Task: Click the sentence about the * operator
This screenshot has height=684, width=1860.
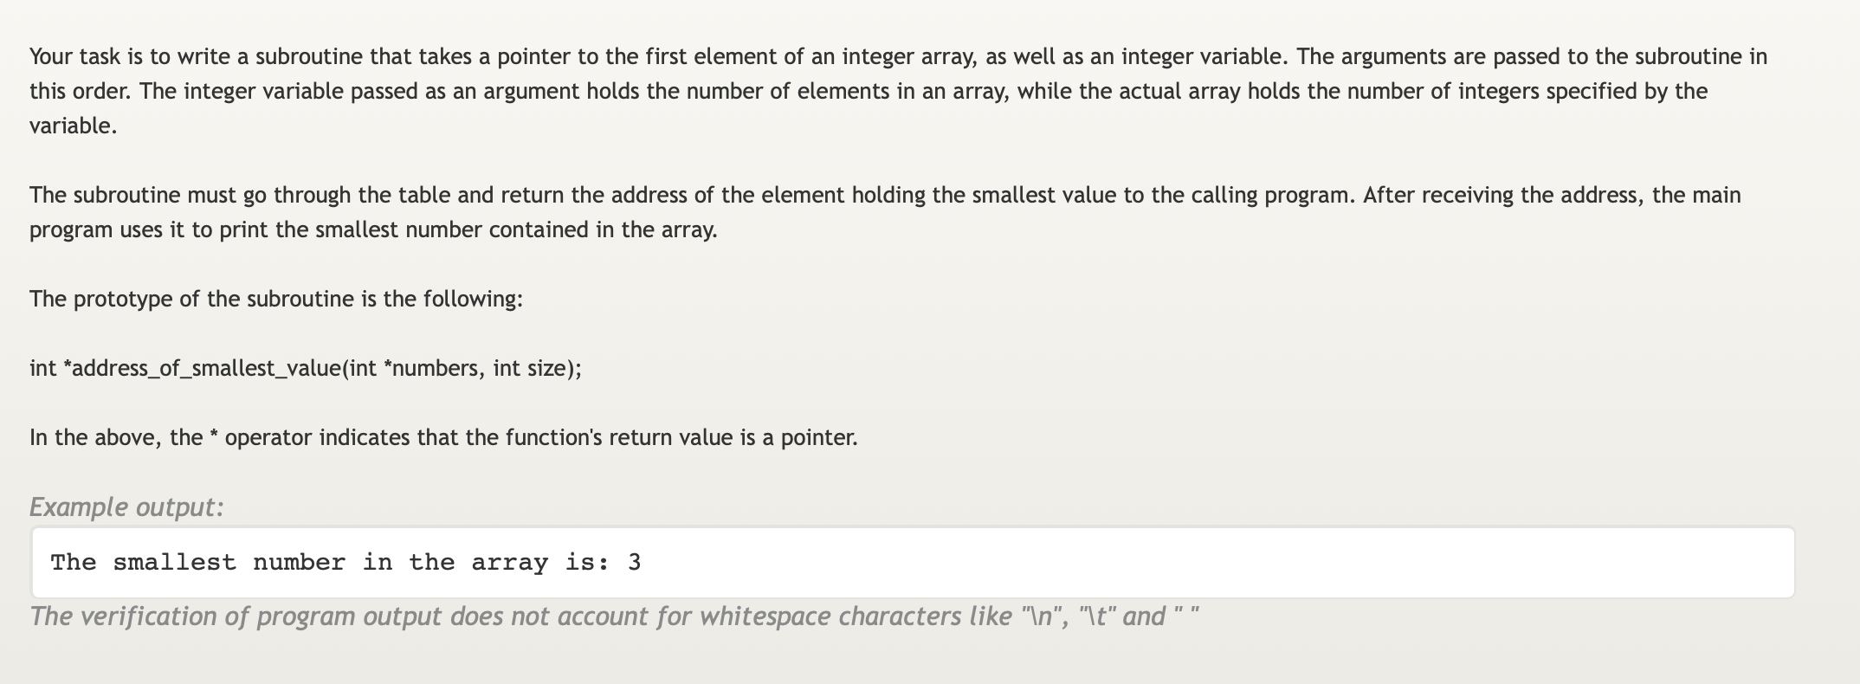Action: pyautogui.click(x=443, y=438)
